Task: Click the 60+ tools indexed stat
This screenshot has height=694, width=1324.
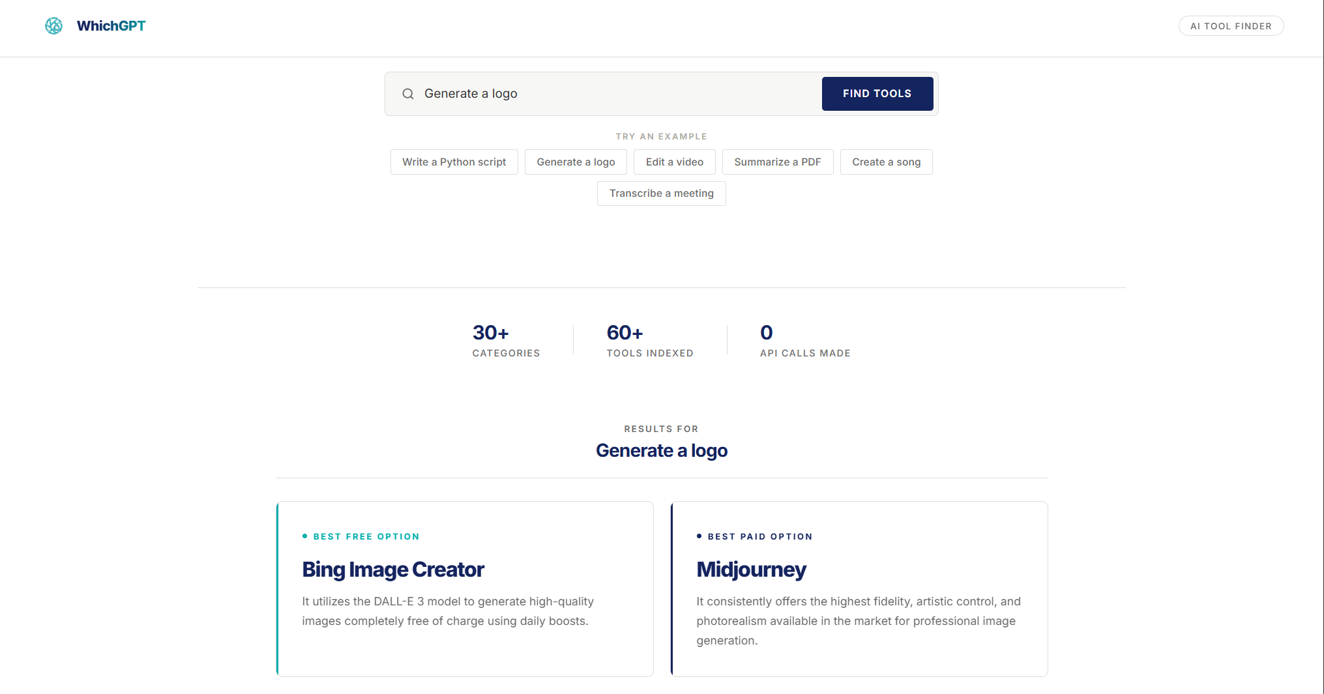Action: [x=650, y=340]
